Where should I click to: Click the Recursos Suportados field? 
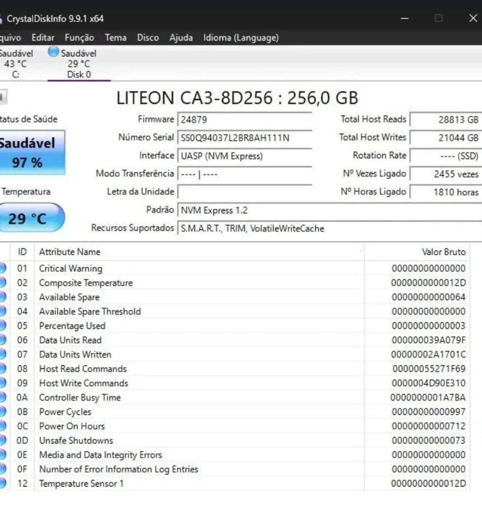pyautogui.click(x=330, y=229)
